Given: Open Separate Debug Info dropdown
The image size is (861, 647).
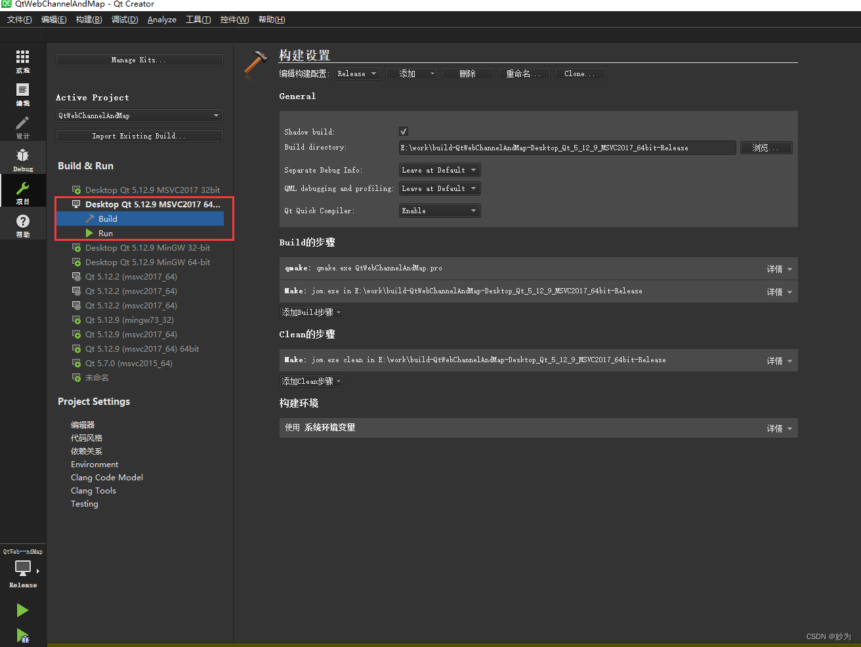Looking at the screenshot, I should (x=440, y=170).
